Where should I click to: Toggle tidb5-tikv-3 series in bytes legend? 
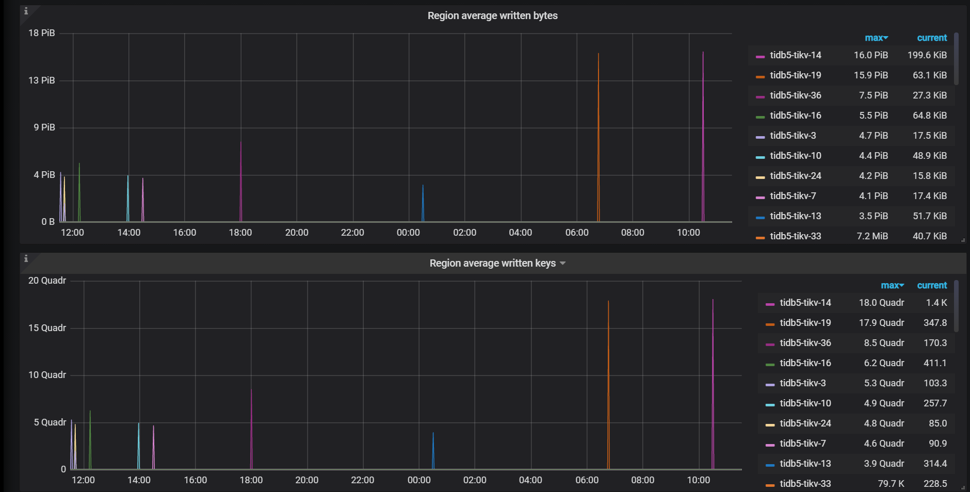793,136
